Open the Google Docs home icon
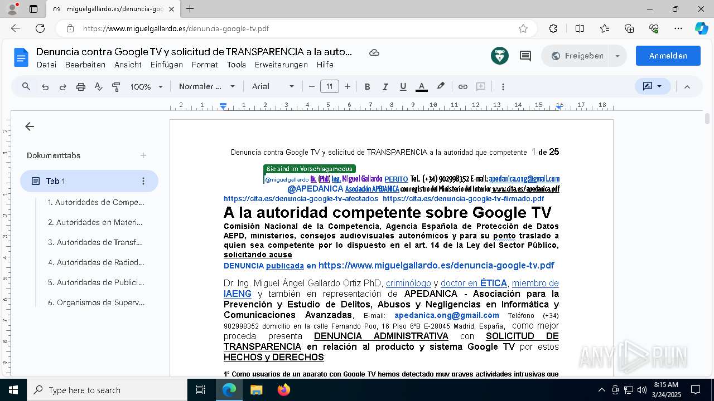This screenshot has width=714, height=401. pos(21,57)
